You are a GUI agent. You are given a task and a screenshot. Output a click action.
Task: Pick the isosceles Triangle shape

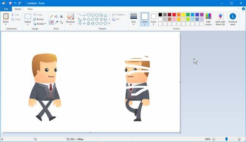click(106, 15)
